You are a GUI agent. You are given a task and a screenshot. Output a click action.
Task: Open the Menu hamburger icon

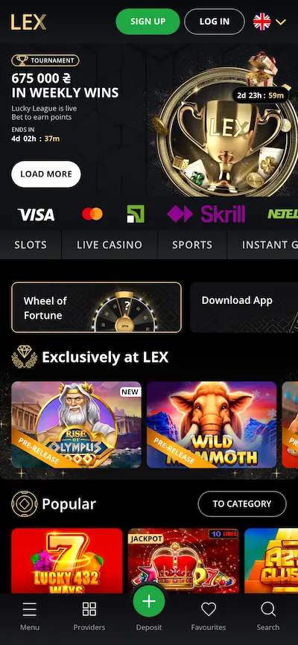click(30, 609)
